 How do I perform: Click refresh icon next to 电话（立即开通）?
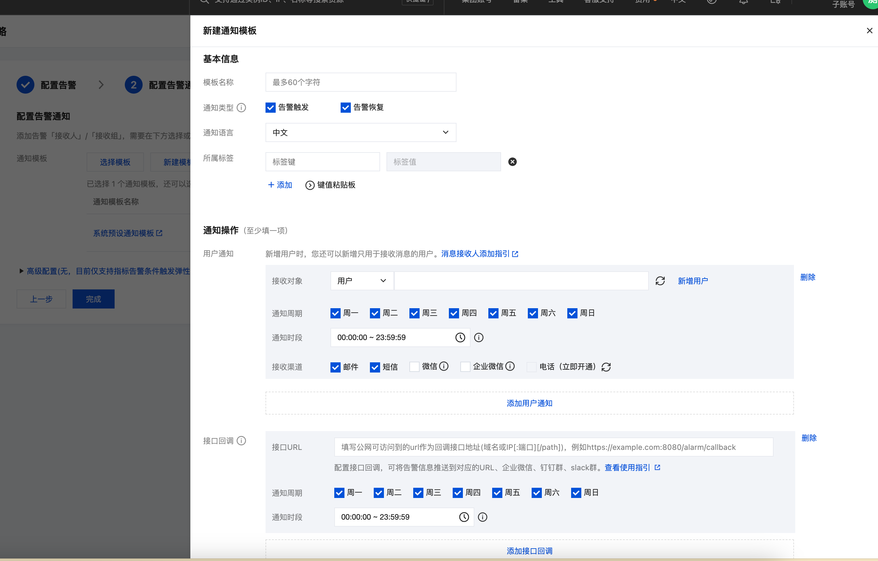[606, 367]
